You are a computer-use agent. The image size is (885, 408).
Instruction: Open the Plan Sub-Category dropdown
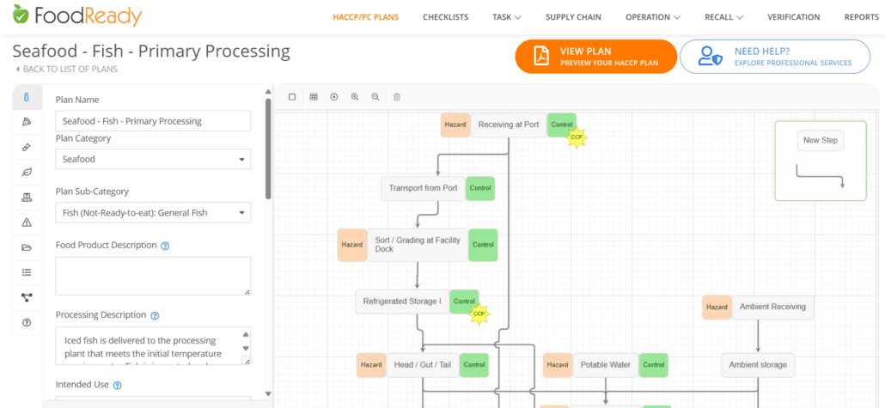coord(153,212)
